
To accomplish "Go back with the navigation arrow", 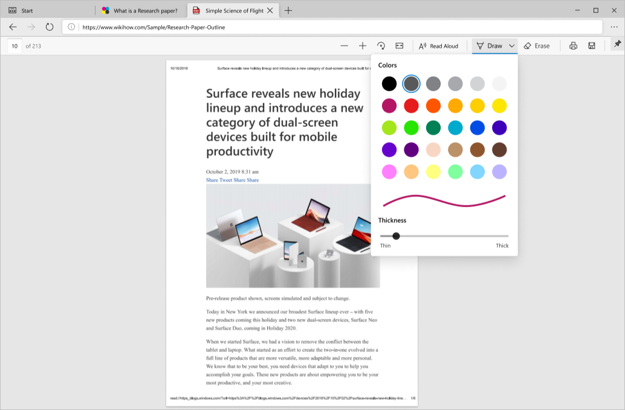I will tap(13, 27).
